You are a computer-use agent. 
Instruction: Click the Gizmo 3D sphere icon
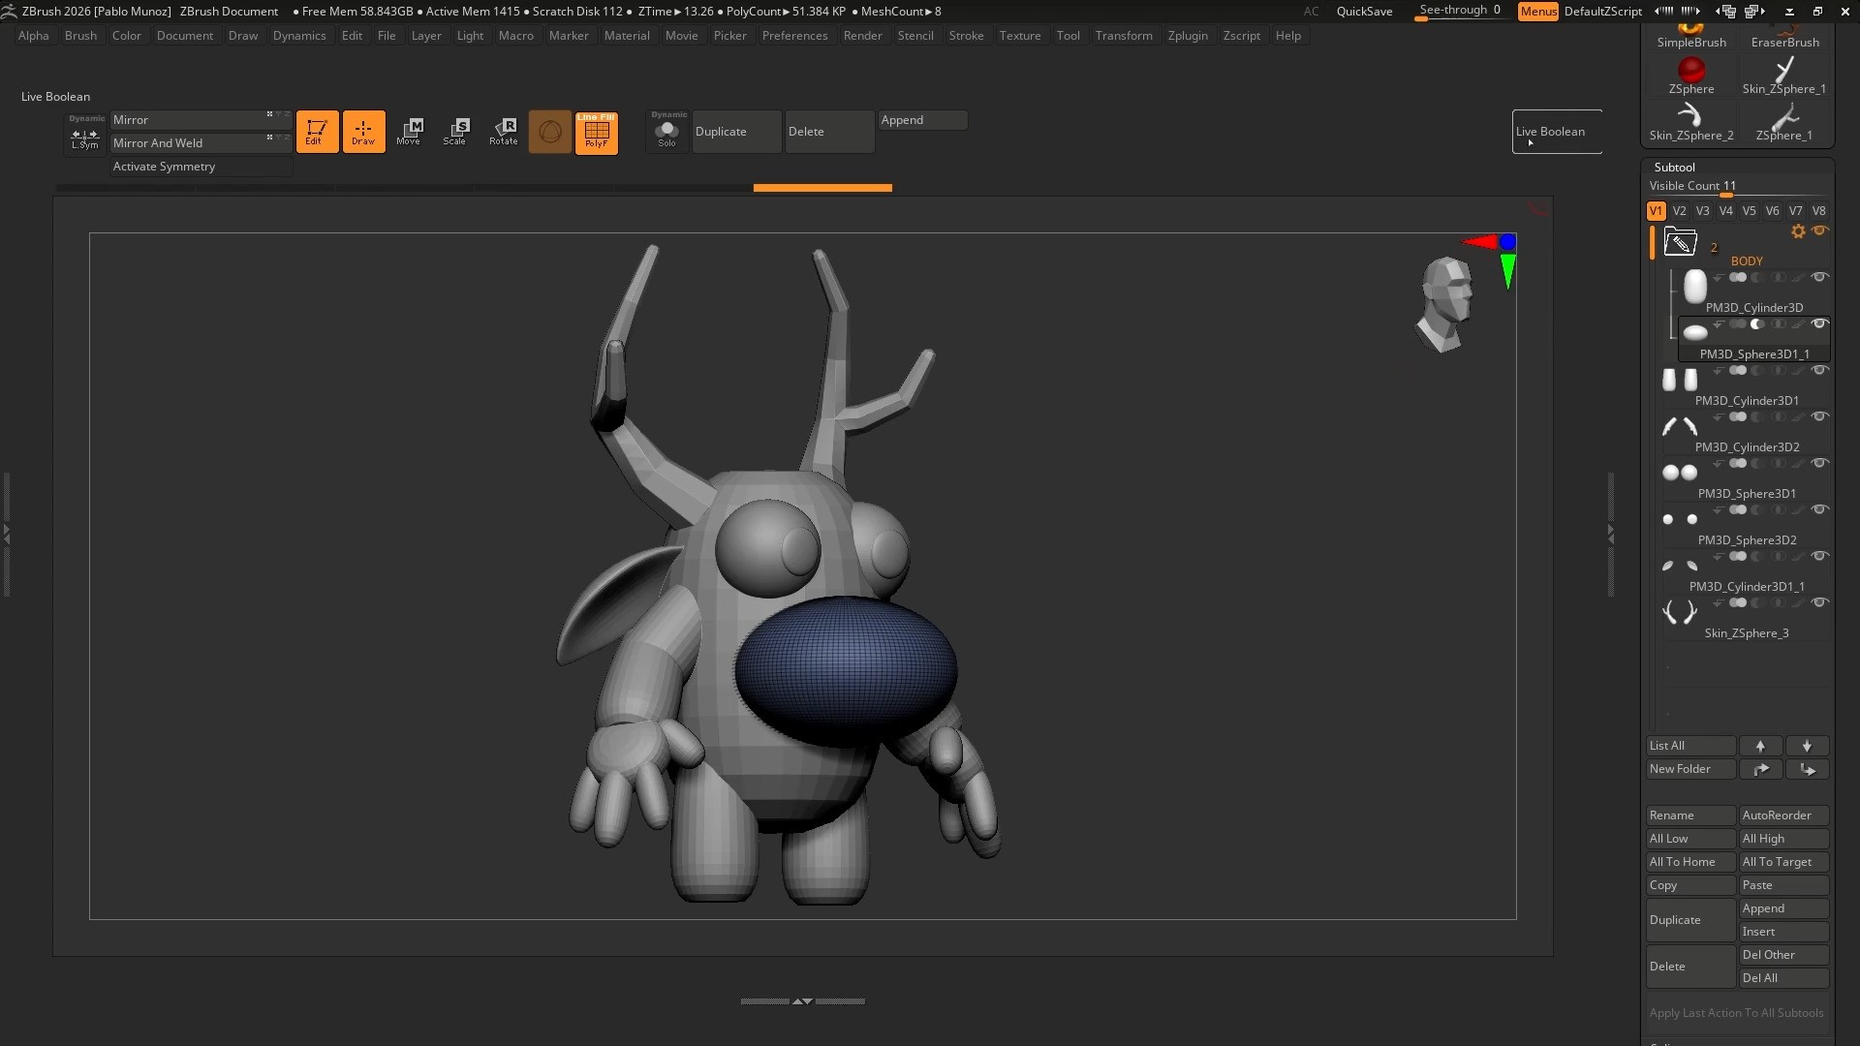[x=549, y=131]
